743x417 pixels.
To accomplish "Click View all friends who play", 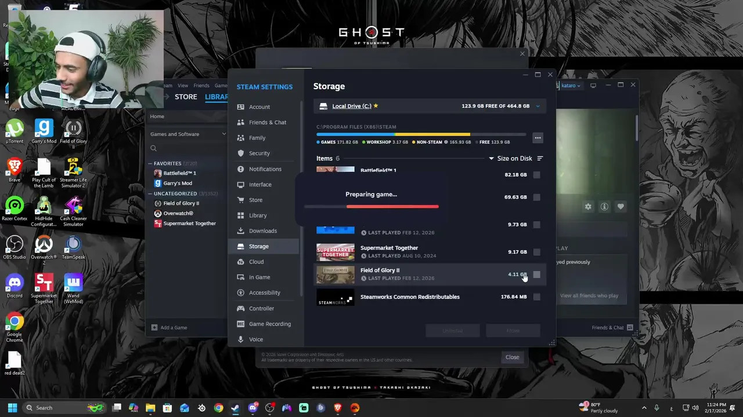I will coord(589,295).
